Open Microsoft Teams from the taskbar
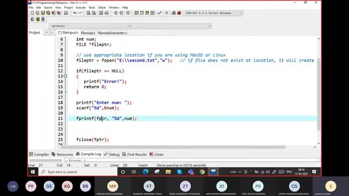The height and width of the screenshot is (196, 349). tap(191, 172)
